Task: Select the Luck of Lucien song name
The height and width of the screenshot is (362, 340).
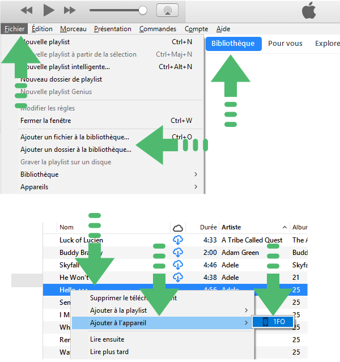Action: click(81, 240)
